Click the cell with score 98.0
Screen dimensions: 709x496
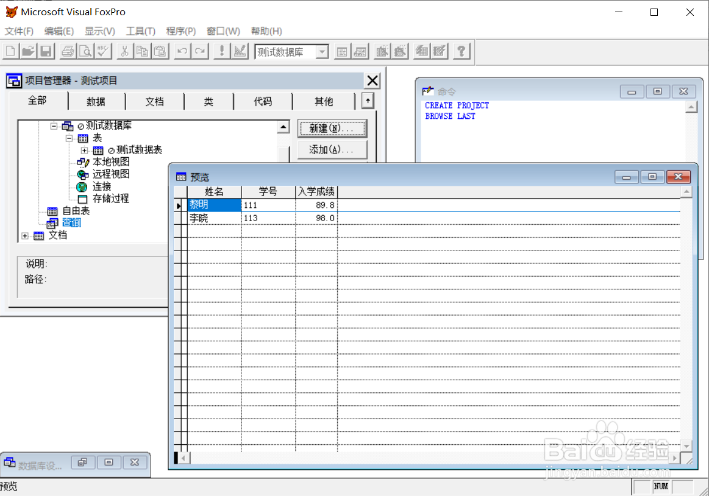316,218
